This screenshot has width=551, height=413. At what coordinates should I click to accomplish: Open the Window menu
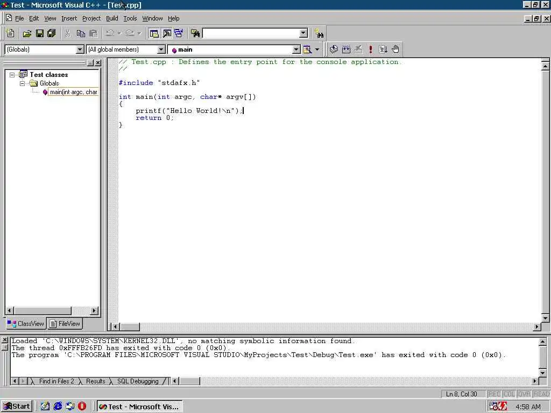point(152,18)
